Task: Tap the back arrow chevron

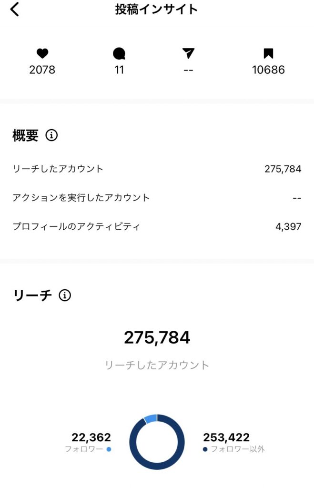Action: click(x=15, y=9)
